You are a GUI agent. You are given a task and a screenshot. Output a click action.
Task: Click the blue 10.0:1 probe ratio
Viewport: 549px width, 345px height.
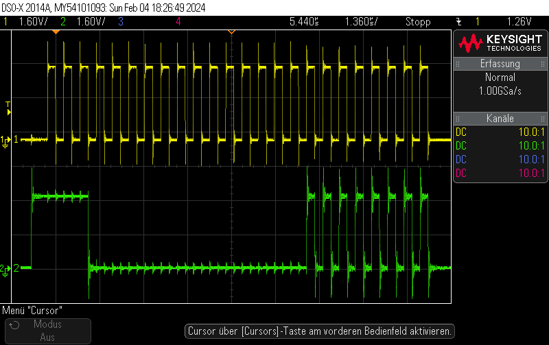(x=531, y=160)
